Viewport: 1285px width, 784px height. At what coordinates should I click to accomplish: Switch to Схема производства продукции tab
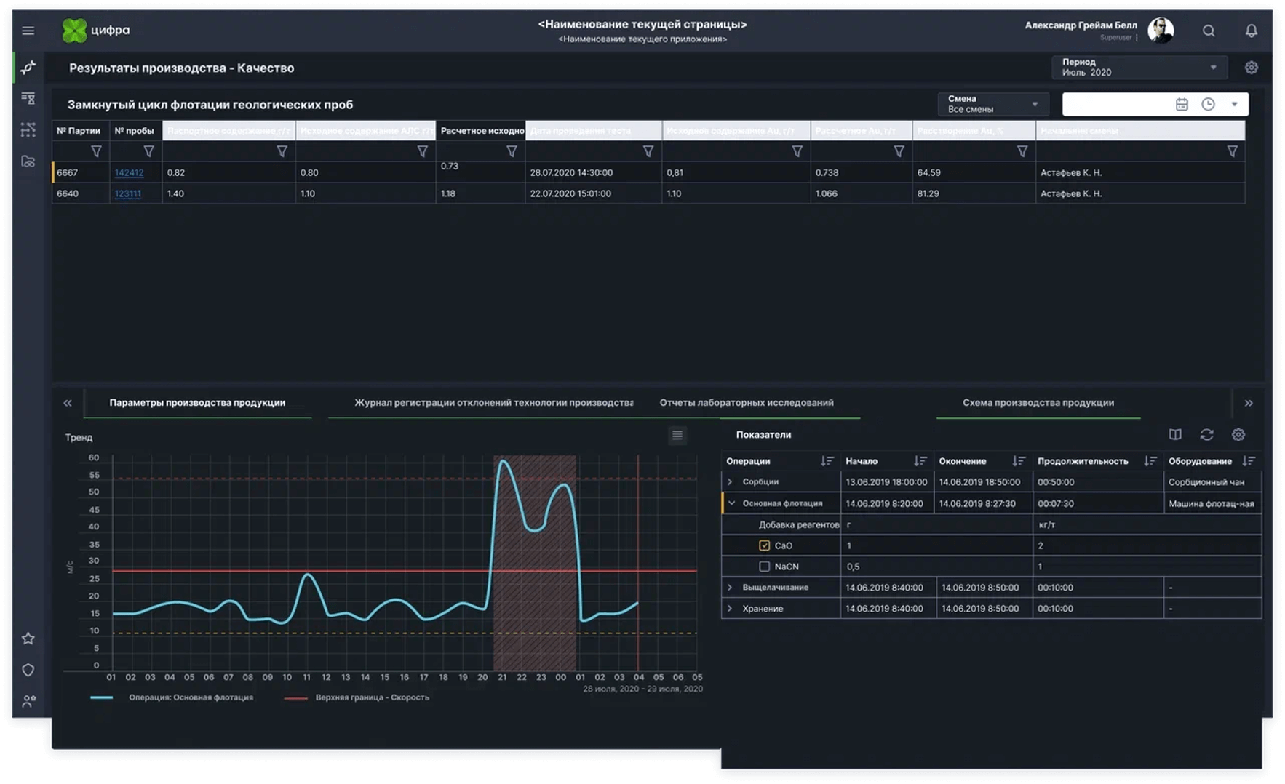point(1038,403)
